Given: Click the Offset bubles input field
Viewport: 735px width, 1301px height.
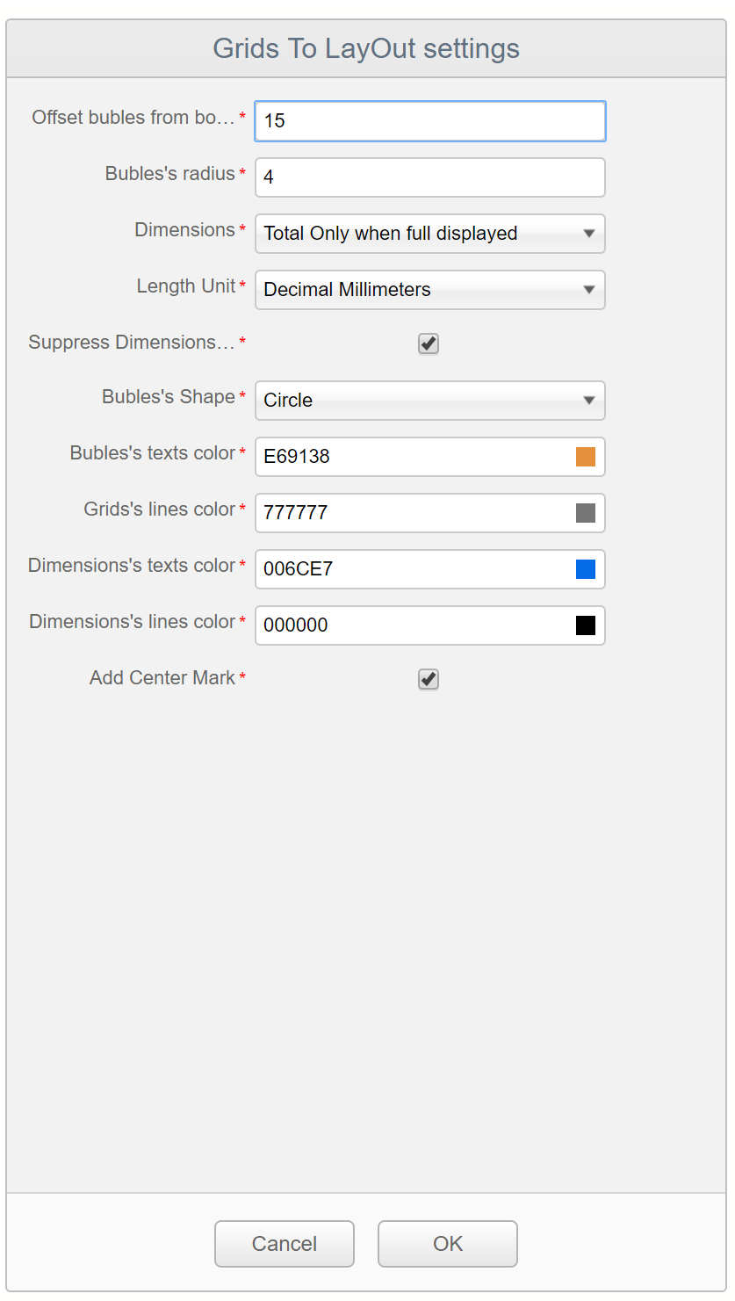Looking at the screenshot, I should click(x=429, y=121).
